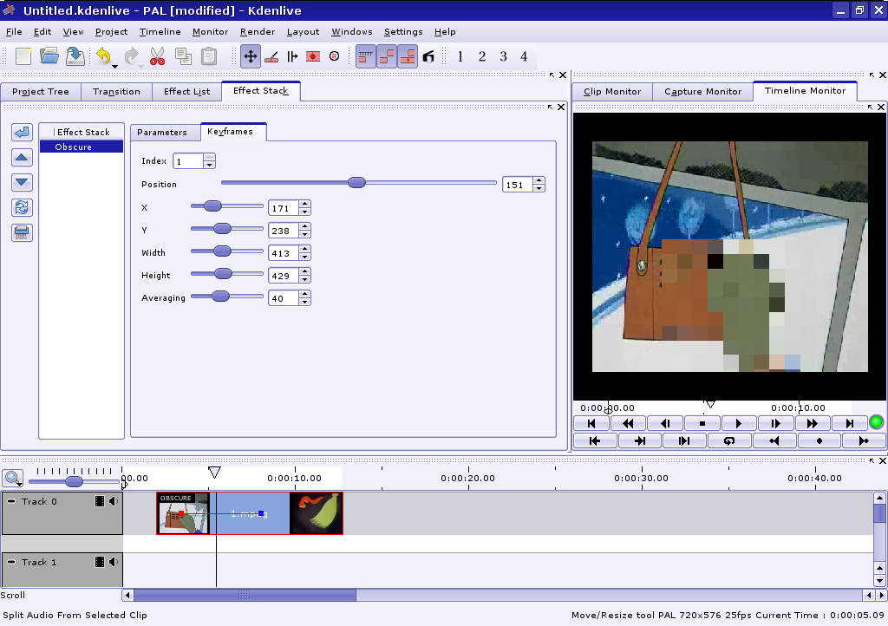Toggle video visibility on Track 1
Viewport: 888px width, 626px height.
point(100,562)
